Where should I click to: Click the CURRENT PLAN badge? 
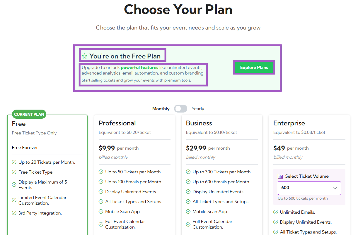29,114
